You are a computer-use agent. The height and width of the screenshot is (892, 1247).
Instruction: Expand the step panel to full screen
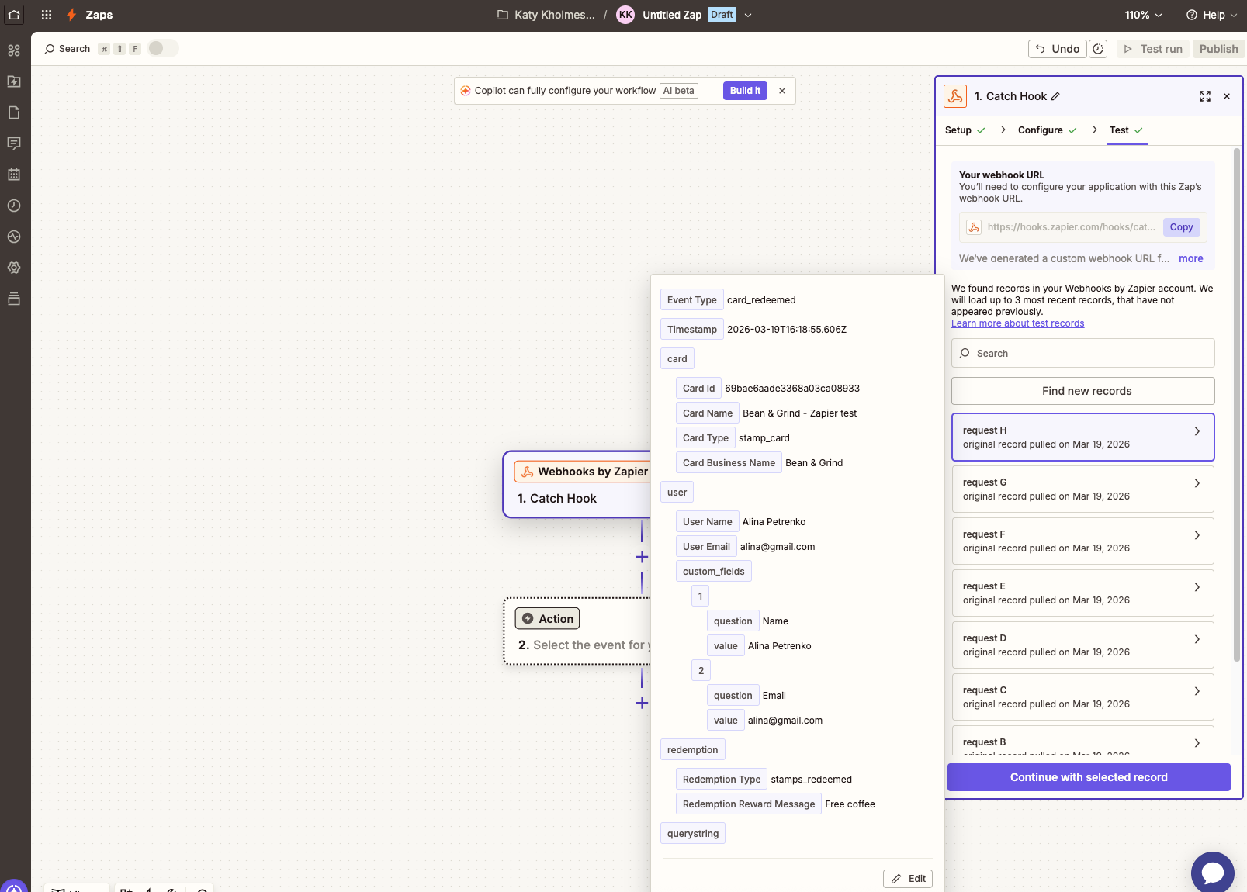[1205, 96]
